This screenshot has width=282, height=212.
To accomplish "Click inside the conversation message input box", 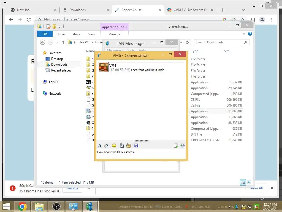I will tap(141, 154).
